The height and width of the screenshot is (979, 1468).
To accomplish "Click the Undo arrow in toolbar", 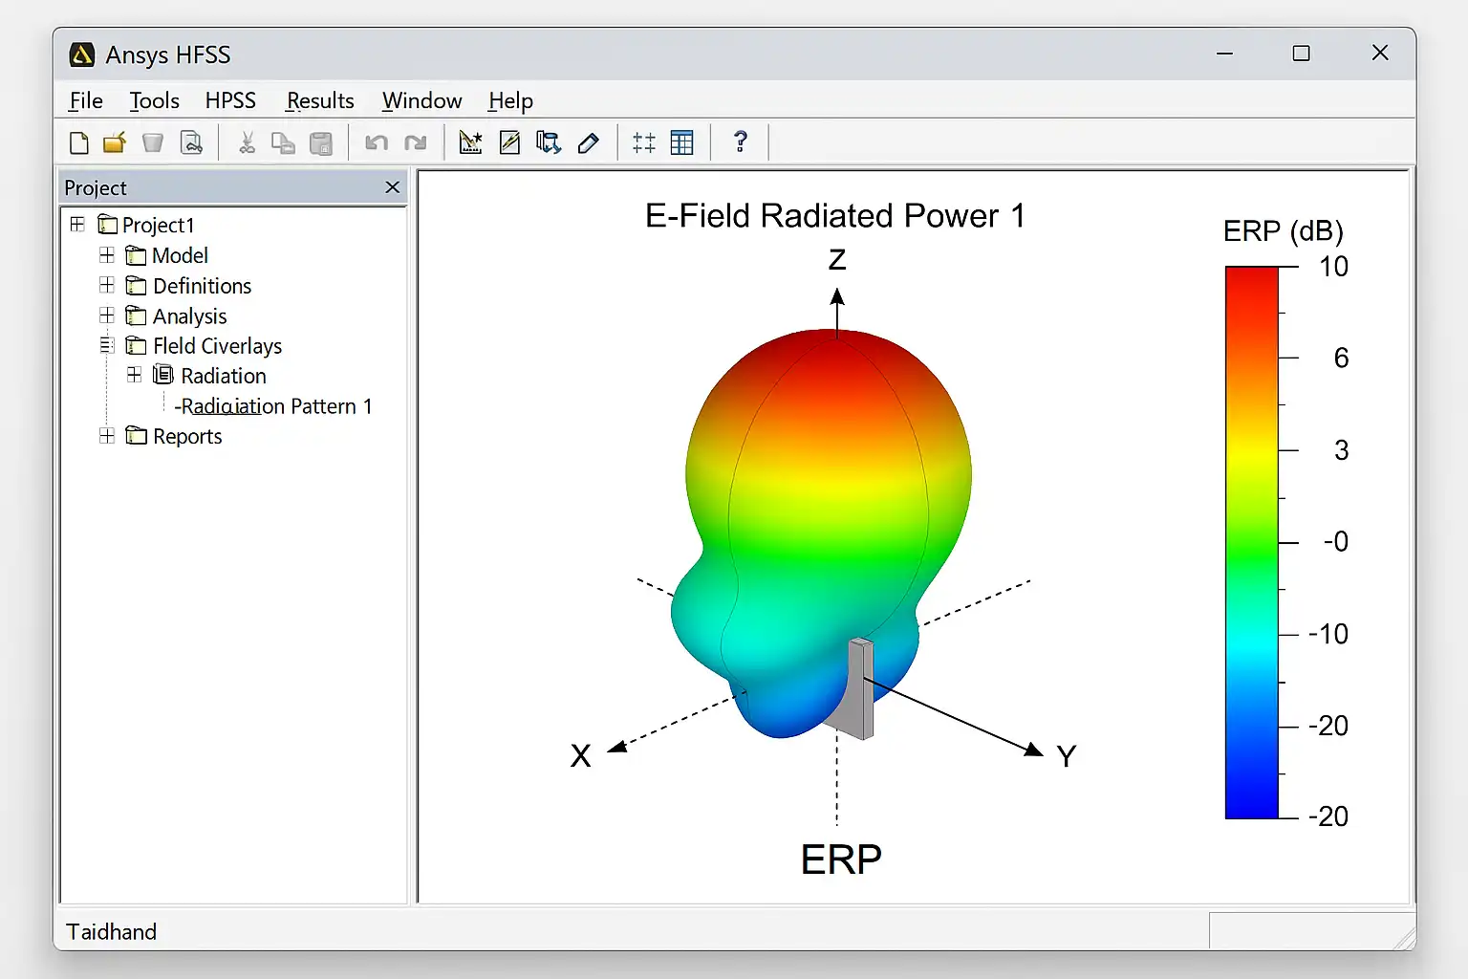I will [377, 143].
